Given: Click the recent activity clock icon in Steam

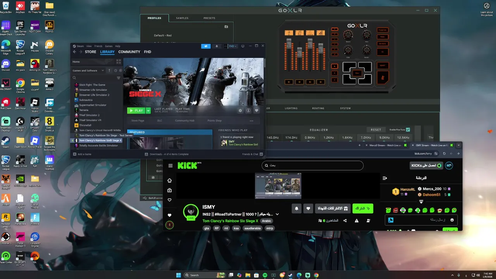Looking at the screenshot, I should 115,71.
